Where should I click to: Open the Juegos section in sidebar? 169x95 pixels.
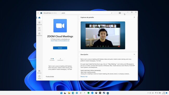[39, 29]
